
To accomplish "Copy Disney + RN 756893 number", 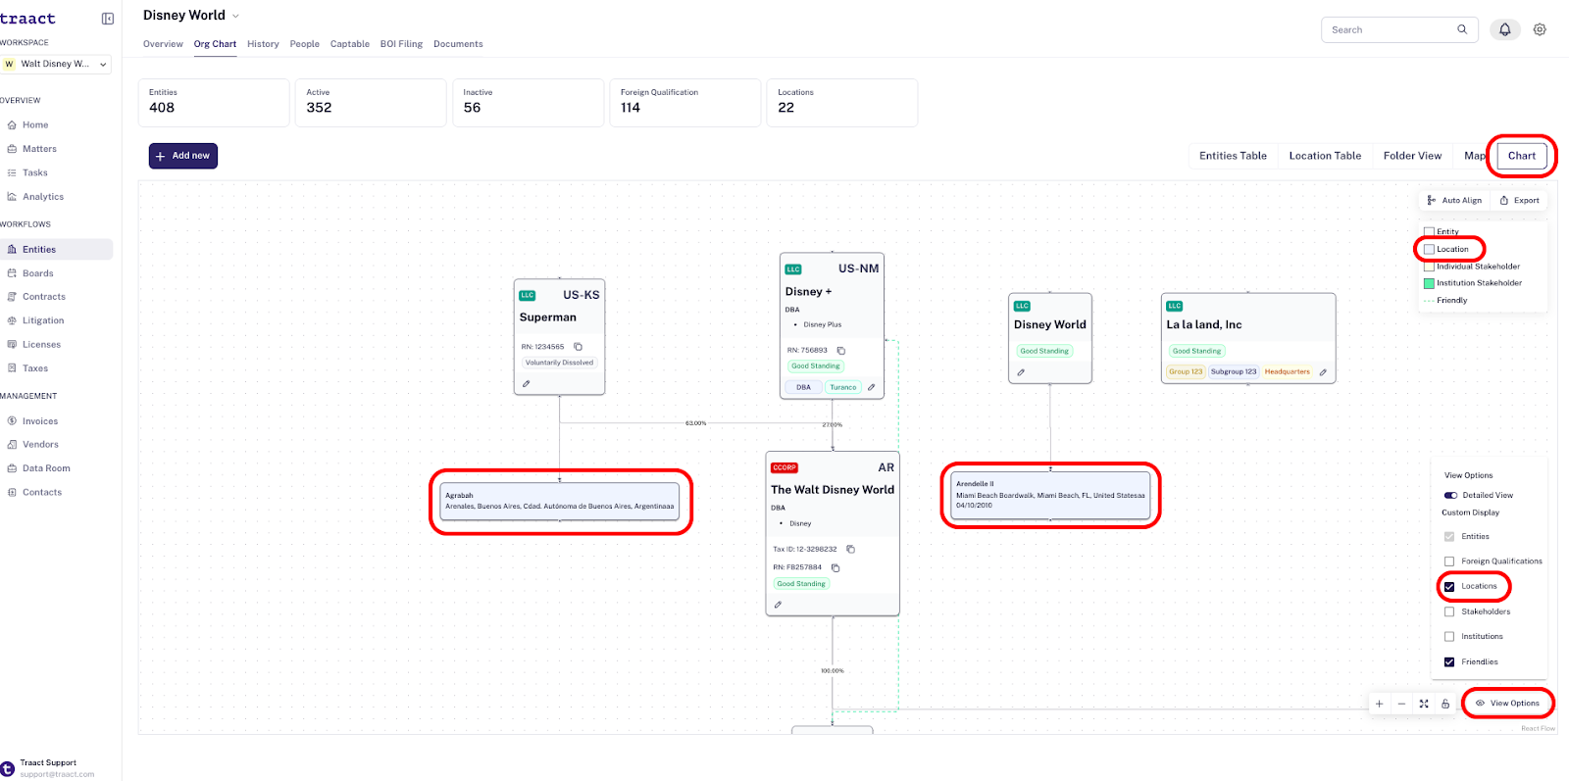I will click(x=841, y=350).
